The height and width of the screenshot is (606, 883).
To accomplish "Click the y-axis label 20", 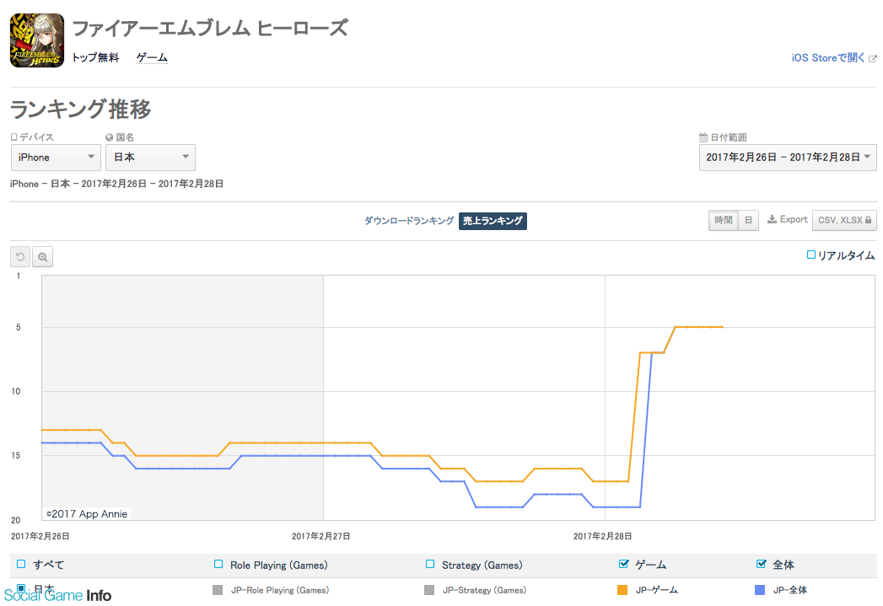I will tap(16, 521).
